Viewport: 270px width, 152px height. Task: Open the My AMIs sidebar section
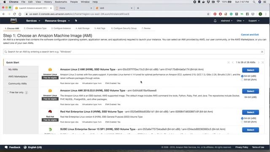point(13,69)
